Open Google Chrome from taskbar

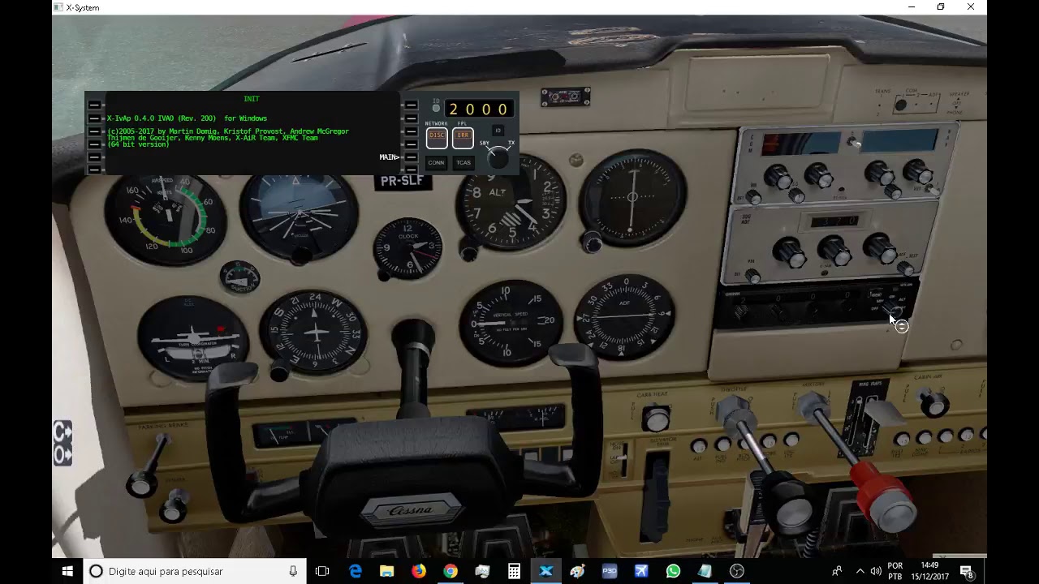pyautogui.click(x=451, y=571)
